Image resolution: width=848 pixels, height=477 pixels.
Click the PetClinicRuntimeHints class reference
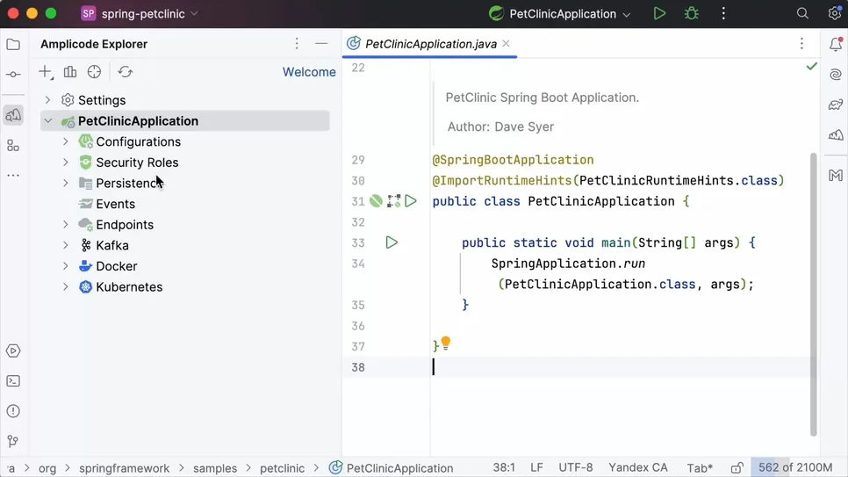[658, 180]
